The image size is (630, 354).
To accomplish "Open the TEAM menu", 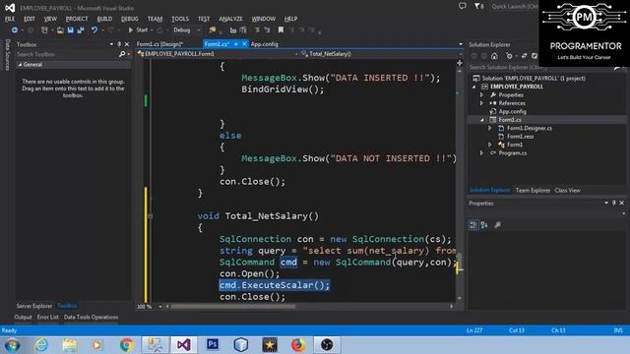I will click(x=155, y=19).
